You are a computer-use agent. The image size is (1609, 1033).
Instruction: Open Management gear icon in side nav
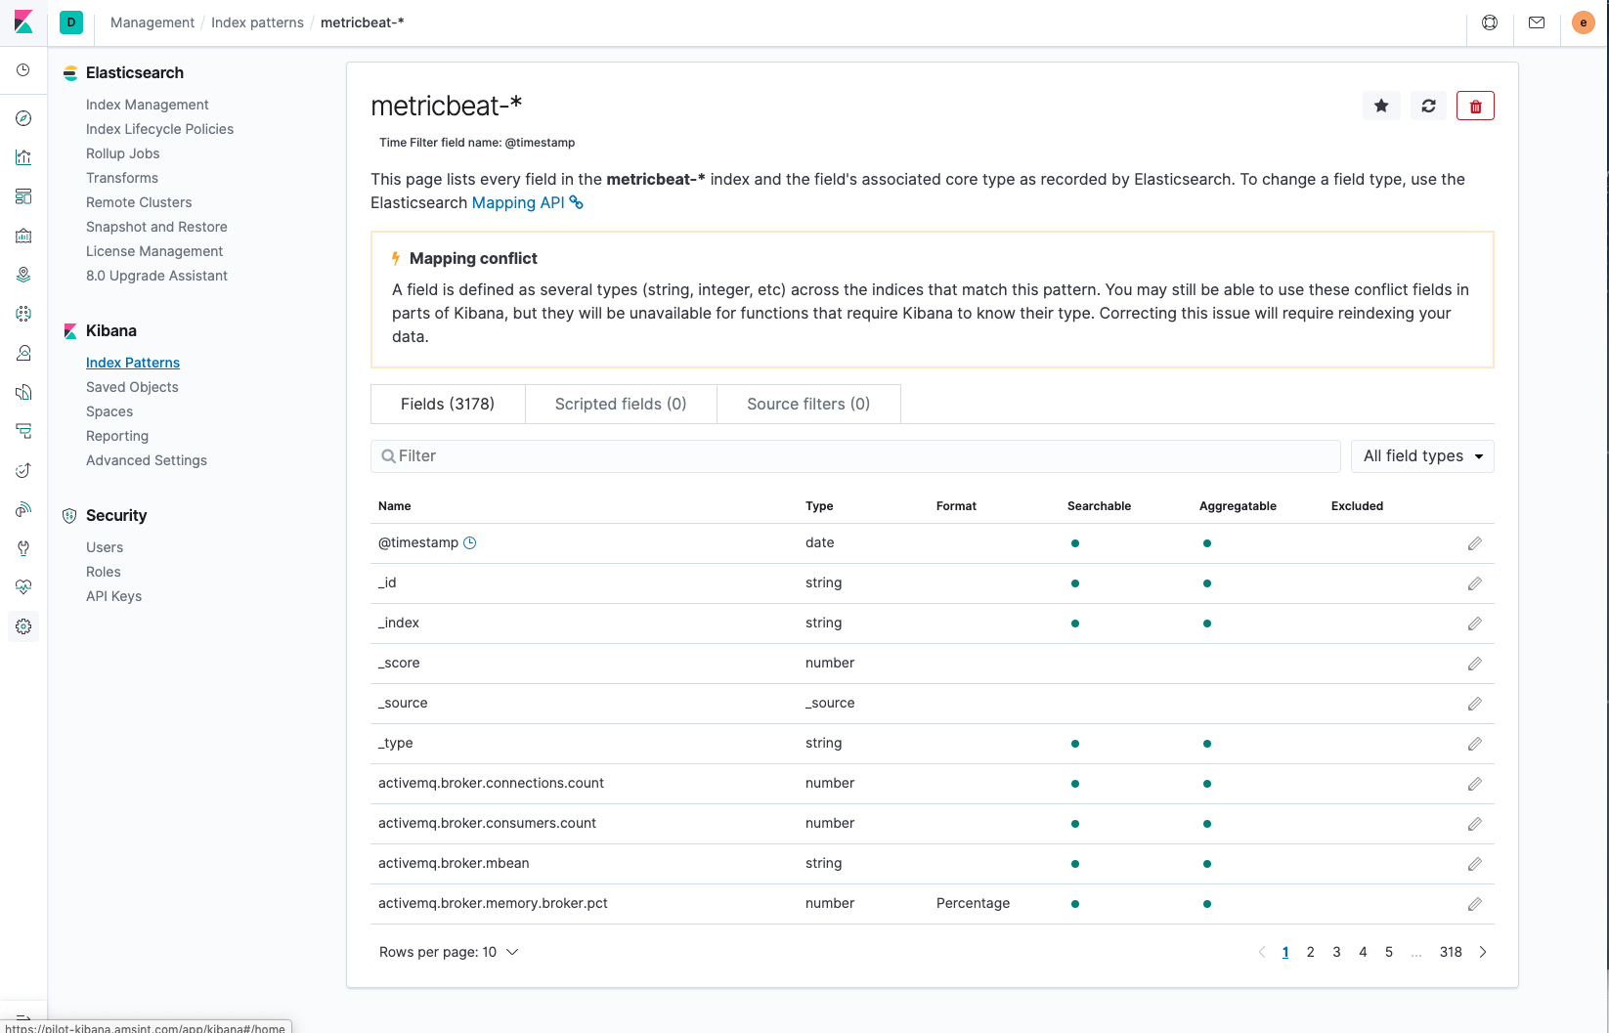[x=23, y=626]
